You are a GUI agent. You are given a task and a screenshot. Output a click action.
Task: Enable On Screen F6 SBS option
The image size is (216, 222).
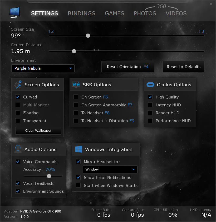pos(76,97)
